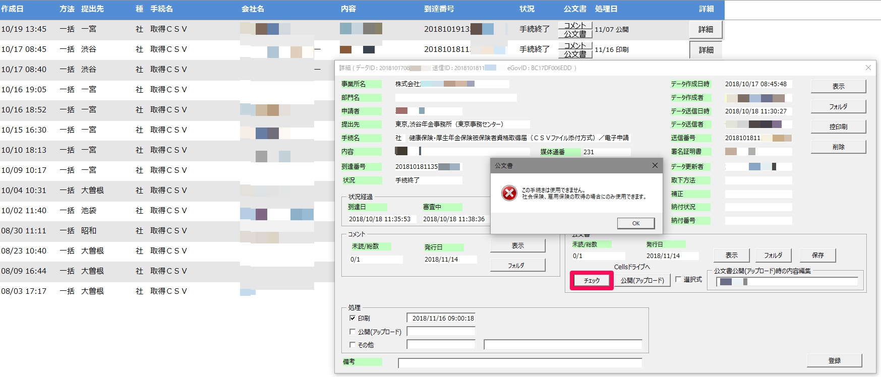Image resolution: width=881 pixels, height=377 pixels.
Task: Open 詳細 button for the 10/19 13:45 row
Action: pos(706,30)
